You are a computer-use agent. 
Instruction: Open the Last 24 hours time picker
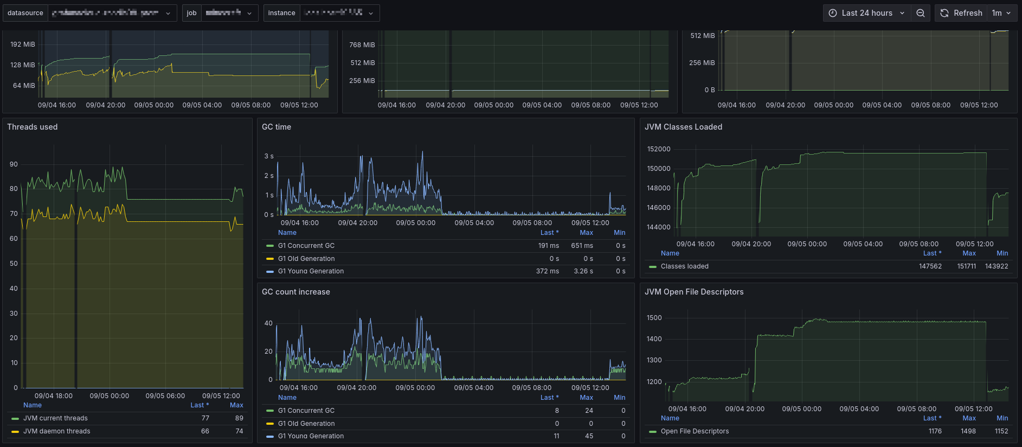coord(866,13)
